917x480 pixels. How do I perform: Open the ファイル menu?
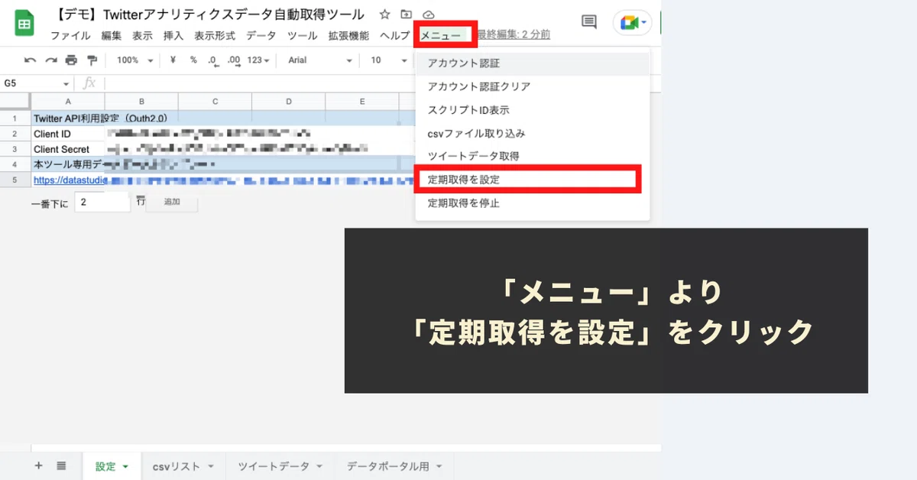click(70, 35)
